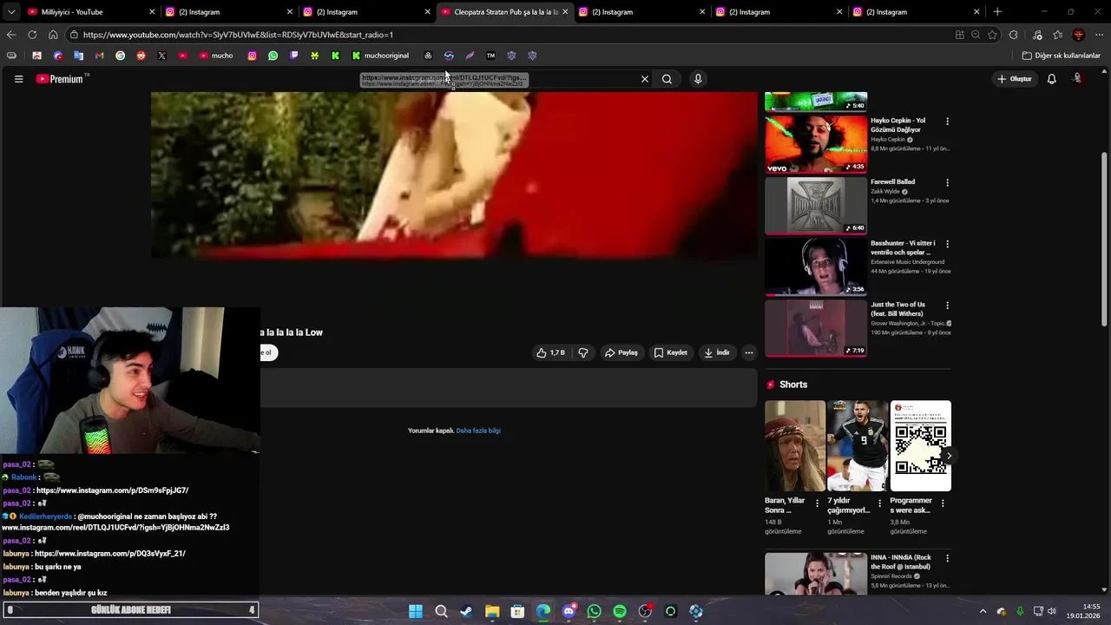Open Basshunter video thumbnail
This screenshot has width=1111, height=625.
(x=816, y=266)
